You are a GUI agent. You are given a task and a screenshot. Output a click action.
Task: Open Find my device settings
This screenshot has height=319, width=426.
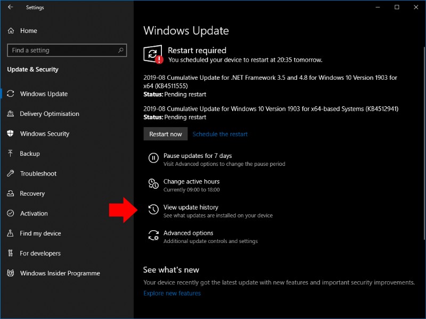pos(38,233)
